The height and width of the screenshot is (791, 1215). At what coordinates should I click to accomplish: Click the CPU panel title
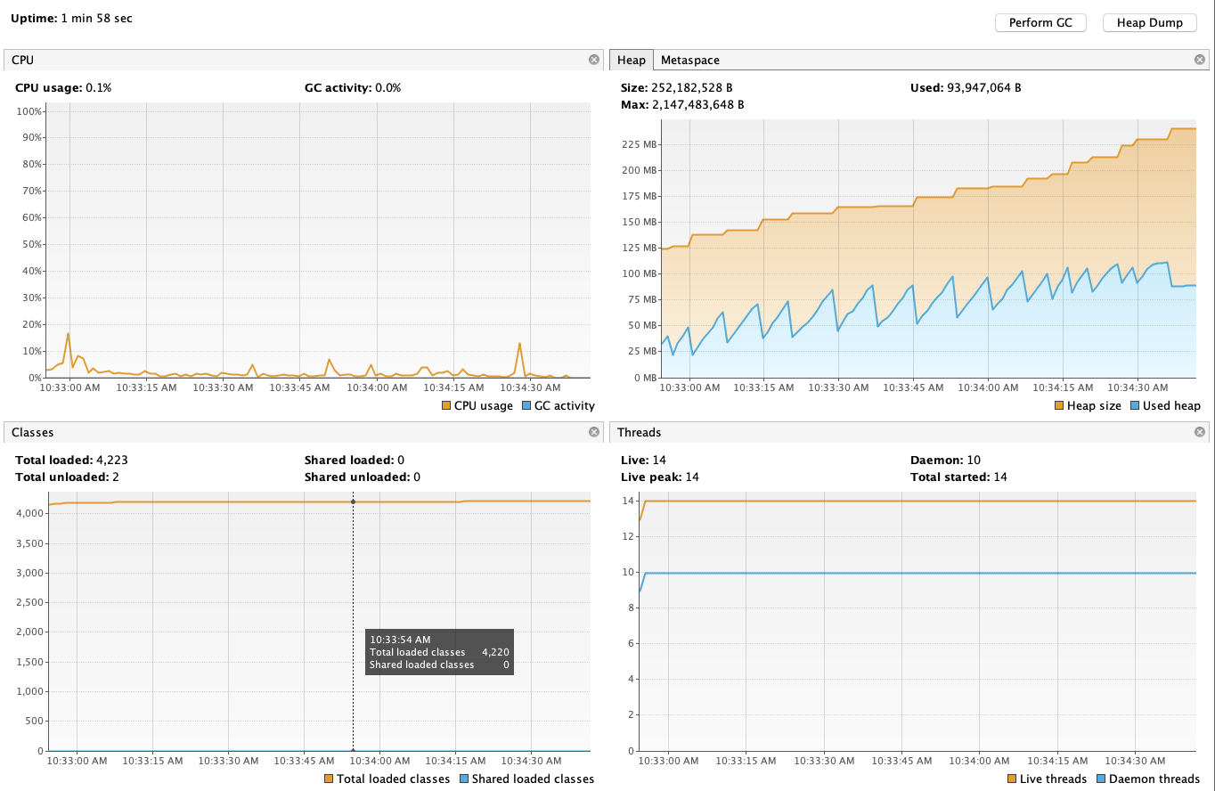tap(22, 60)
